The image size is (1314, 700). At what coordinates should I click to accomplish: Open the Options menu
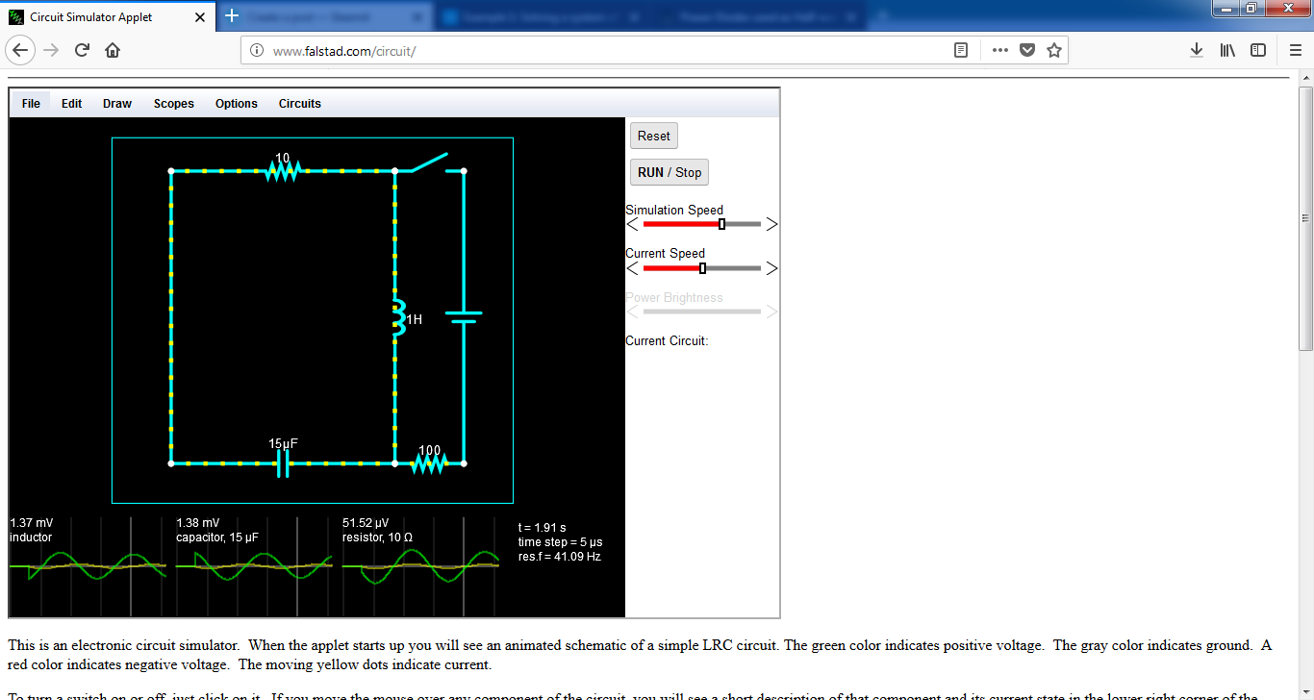(x=237, y=104)
